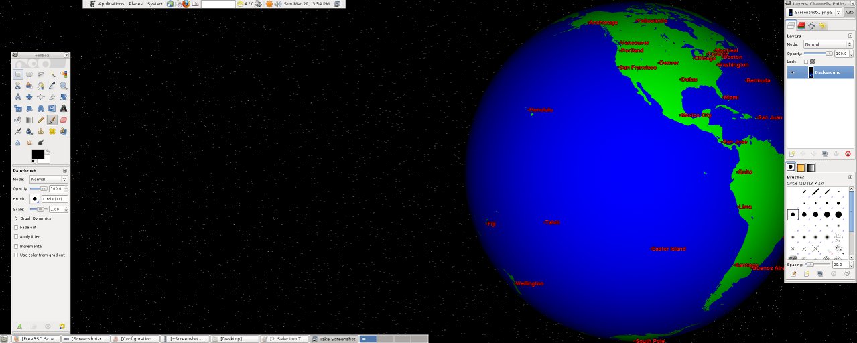The height and width of the screenshot is (343, 857).
Task: Open the Applications menu
Action: coord(111,4)
